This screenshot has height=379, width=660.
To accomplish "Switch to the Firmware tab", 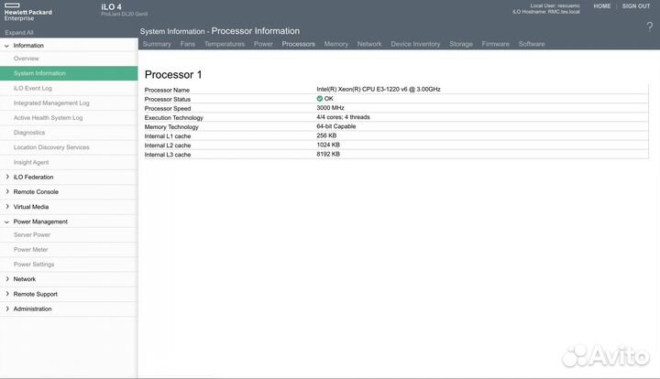I will [x=495, y=44].
